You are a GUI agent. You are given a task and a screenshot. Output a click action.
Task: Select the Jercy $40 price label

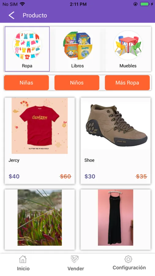[x=14, y=176]
